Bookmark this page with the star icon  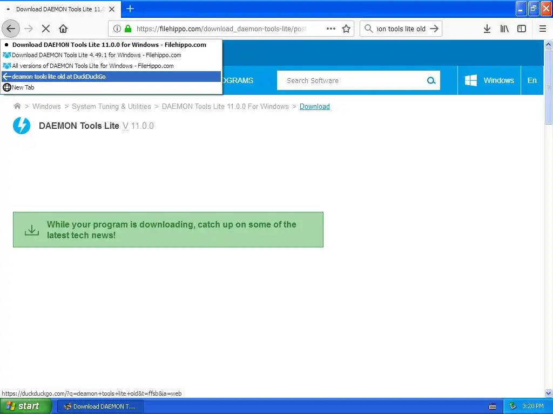click(x=346, y=29)
